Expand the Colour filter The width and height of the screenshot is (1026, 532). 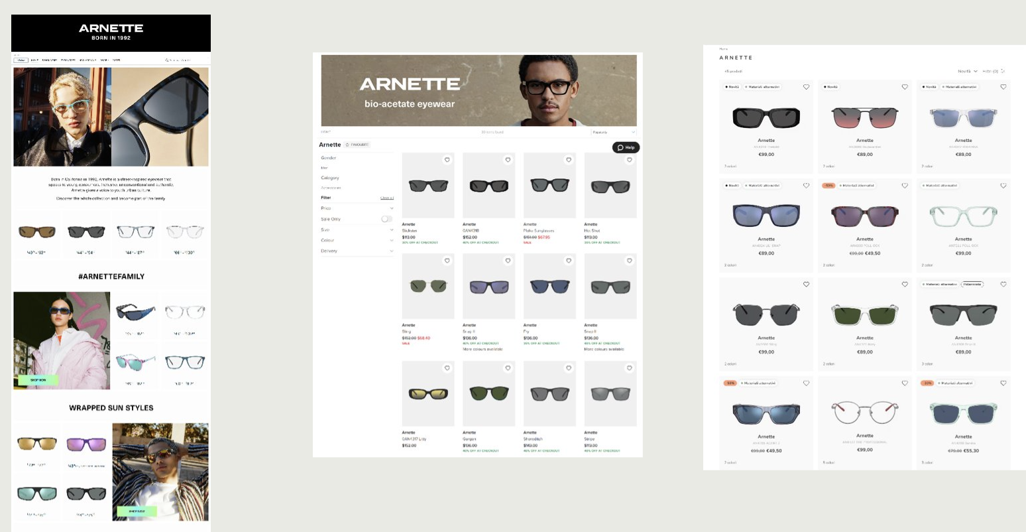click(x=357, y=240)
